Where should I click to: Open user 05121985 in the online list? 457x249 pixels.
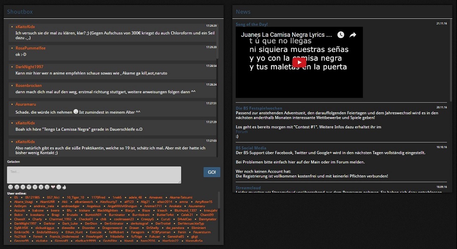(x=32, y=197)
